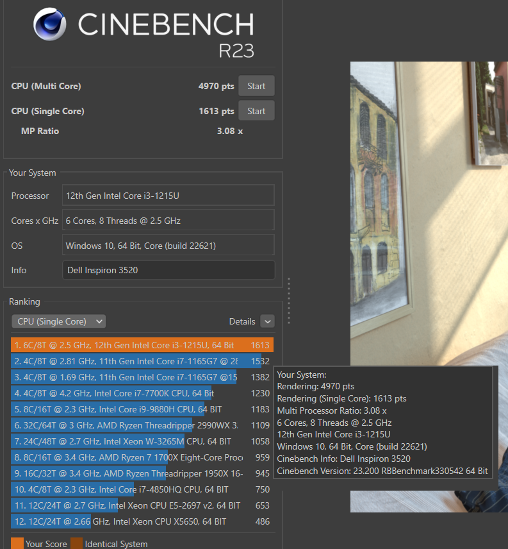Click the Cinebench Version line in tooltip
Image resolution: width=508 pixels, height=549 pixels.
382,471
